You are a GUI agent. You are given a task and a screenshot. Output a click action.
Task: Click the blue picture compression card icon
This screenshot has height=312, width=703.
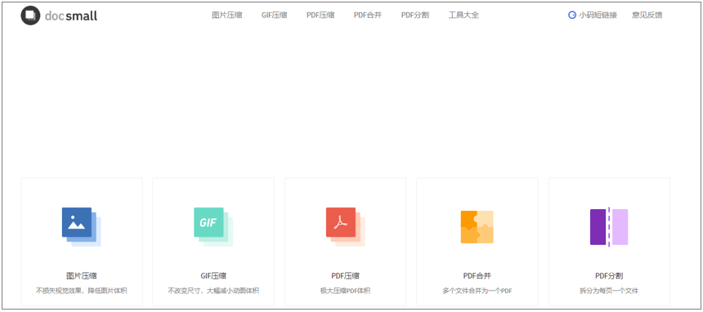click(81, 227)
